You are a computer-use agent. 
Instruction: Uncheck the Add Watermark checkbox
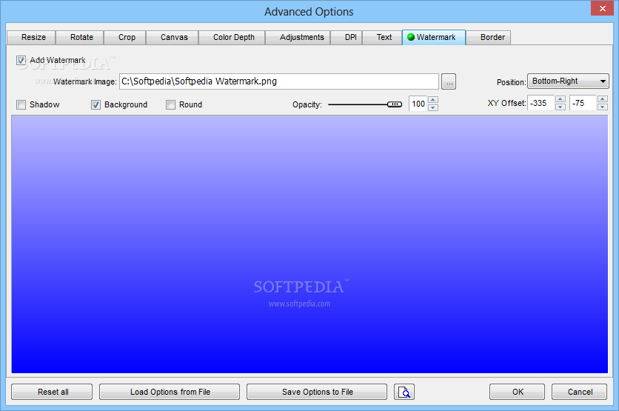[x=21, y=61]
